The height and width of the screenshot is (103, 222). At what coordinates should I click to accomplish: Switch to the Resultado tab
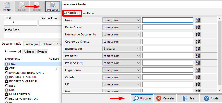[x=88, y=13]
